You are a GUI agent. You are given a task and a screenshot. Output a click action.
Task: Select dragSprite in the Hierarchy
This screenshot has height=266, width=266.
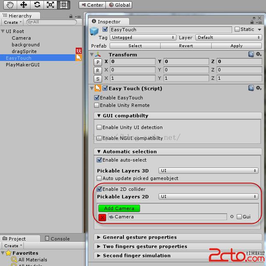tap(24, 51)
